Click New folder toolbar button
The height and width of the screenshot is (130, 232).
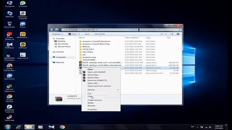[x=100, y=34]
